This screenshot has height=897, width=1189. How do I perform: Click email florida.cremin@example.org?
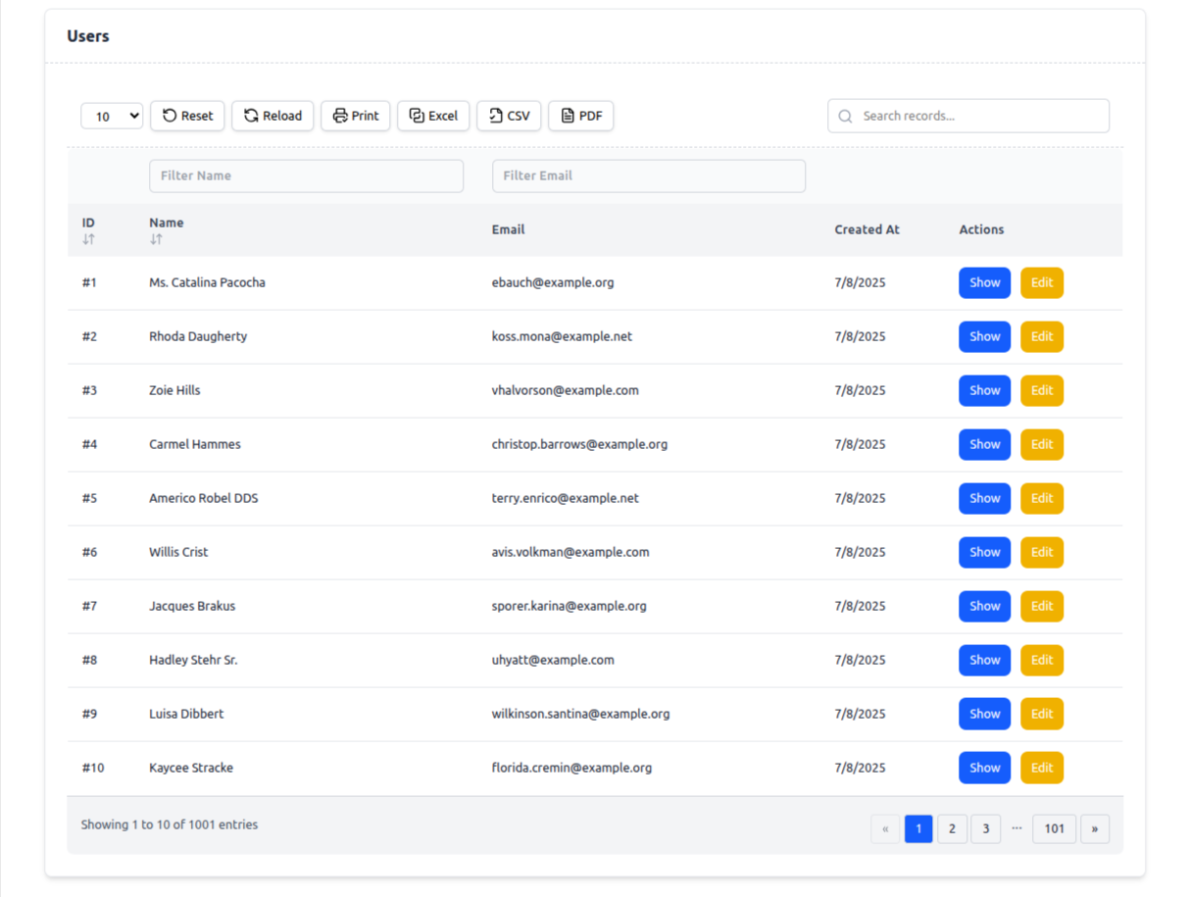pos(571,768)
